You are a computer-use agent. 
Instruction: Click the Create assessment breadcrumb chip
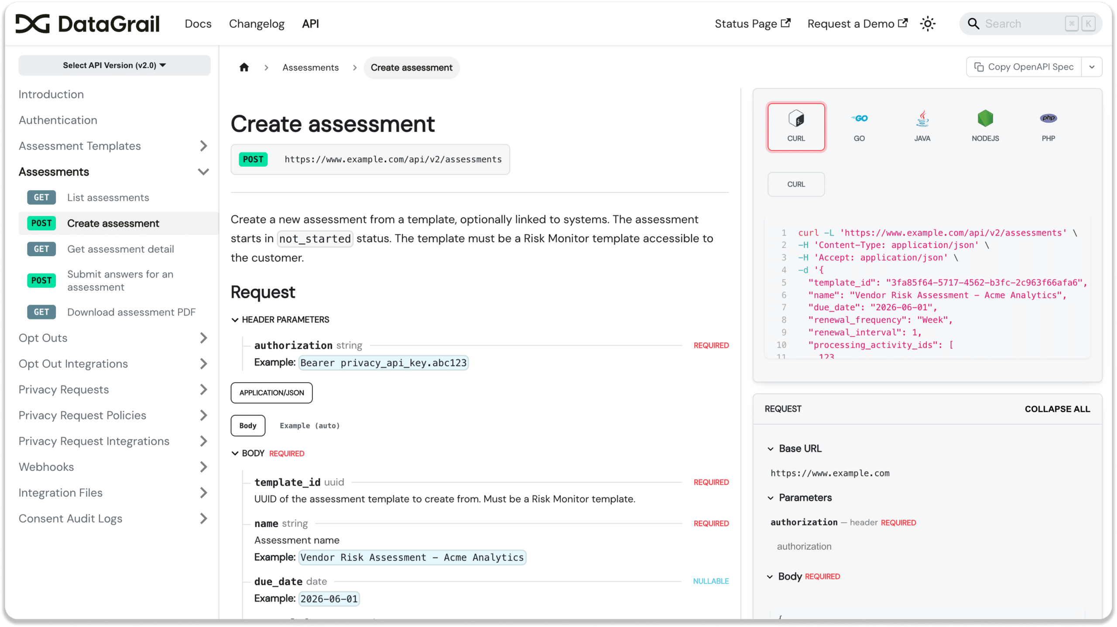point(411,67)
